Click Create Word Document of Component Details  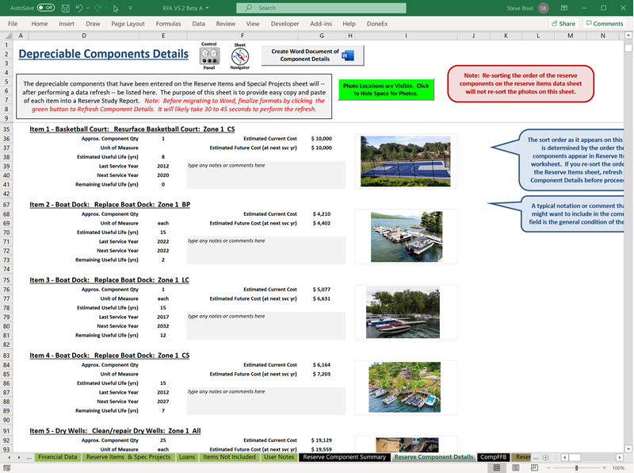[x=312, y=56]
